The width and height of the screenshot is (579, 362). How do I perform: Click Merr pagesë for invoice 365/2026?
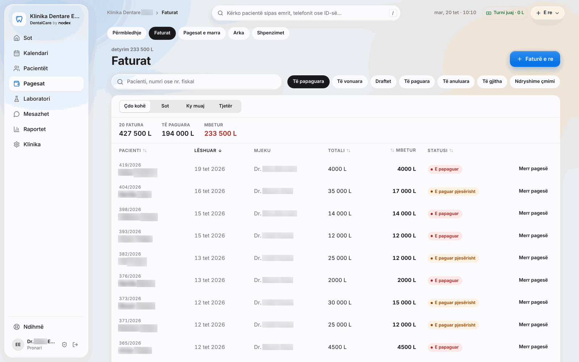[533, 347]
